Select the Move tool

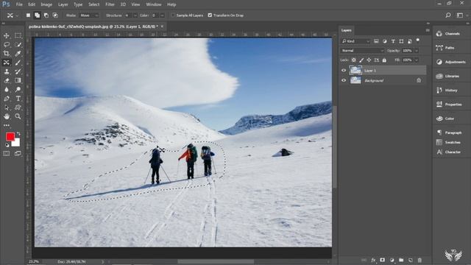click(x=7, y=36)
